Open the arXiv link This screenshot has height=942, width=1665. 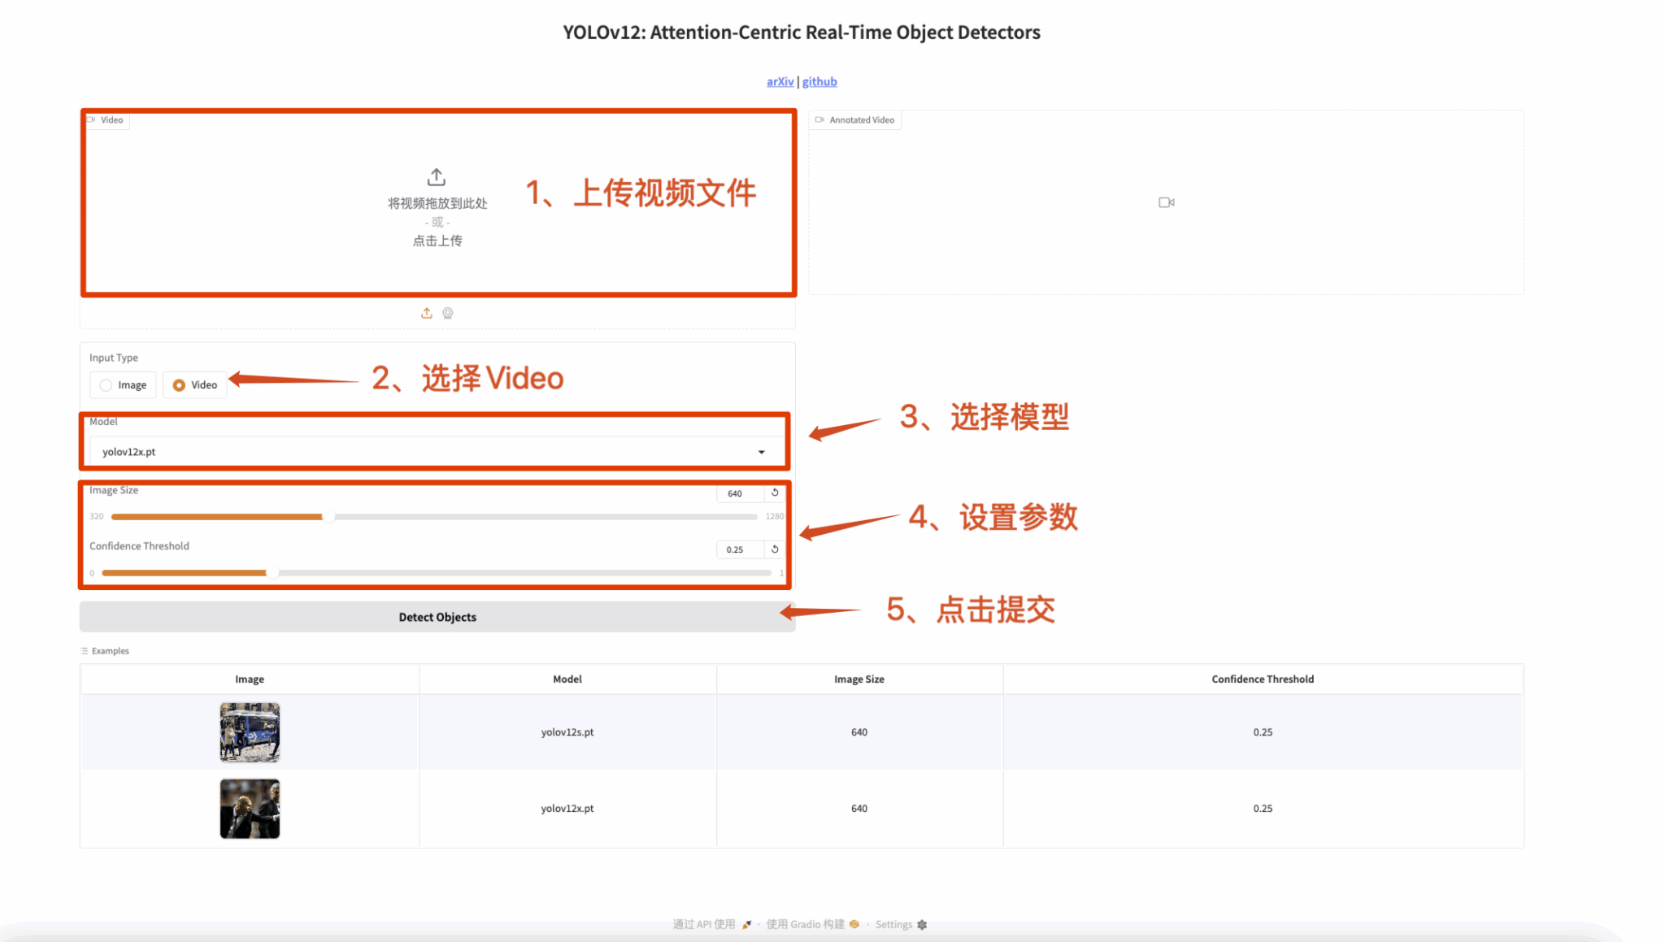[780, 81]
